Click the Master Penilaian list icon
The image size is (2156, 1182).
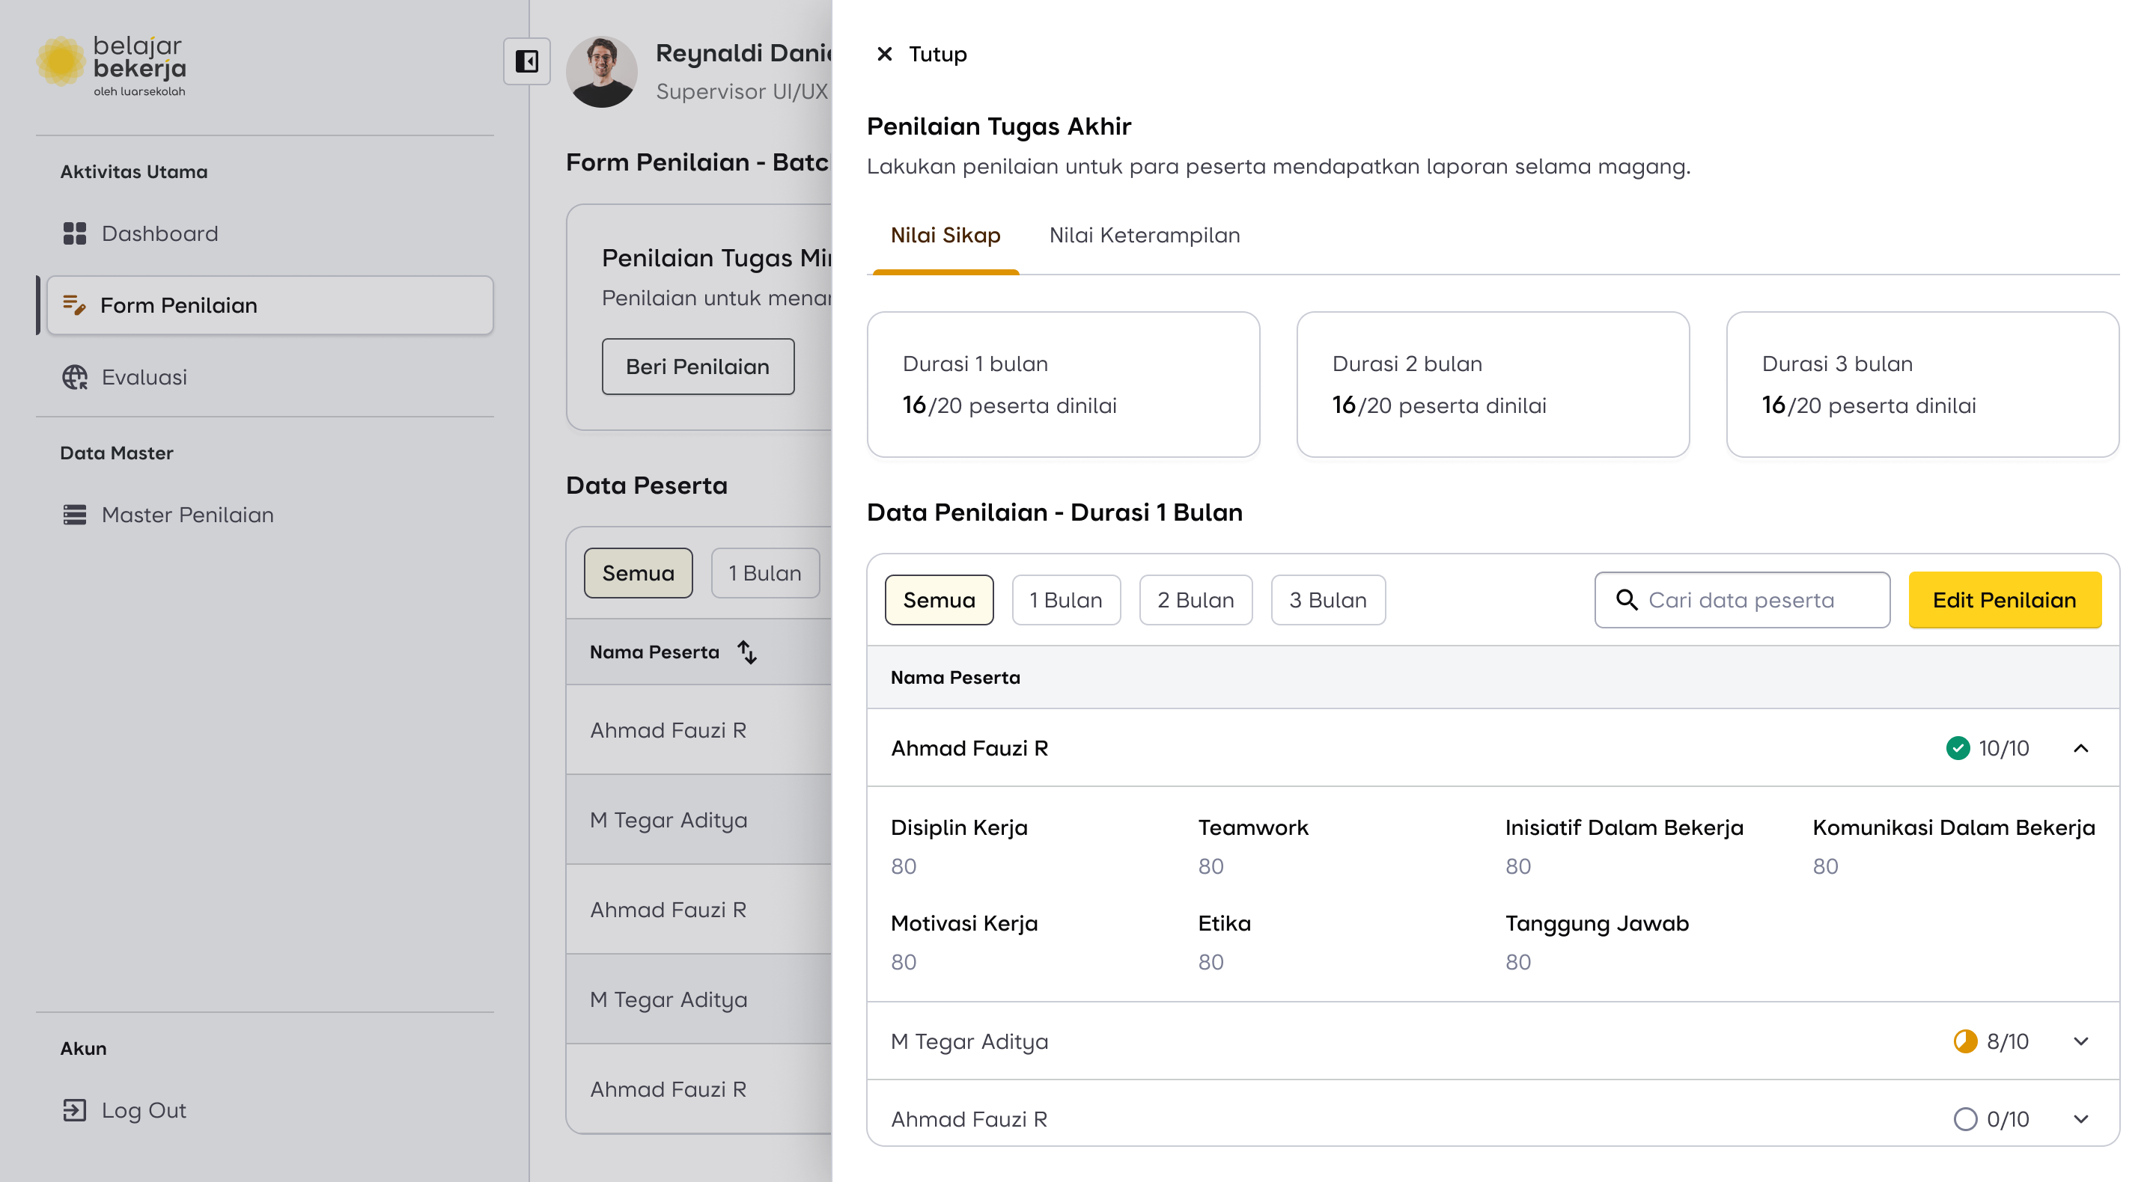[75, 515]
